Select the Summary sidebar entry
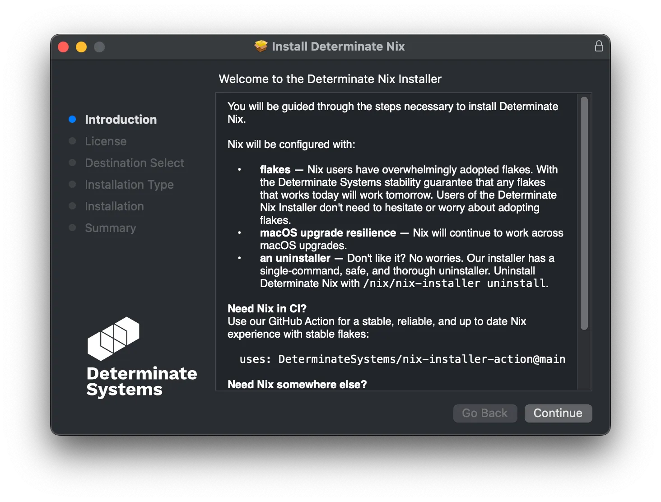Image resolution: width=661 pixels, height=502 pixels. (110, 228)
